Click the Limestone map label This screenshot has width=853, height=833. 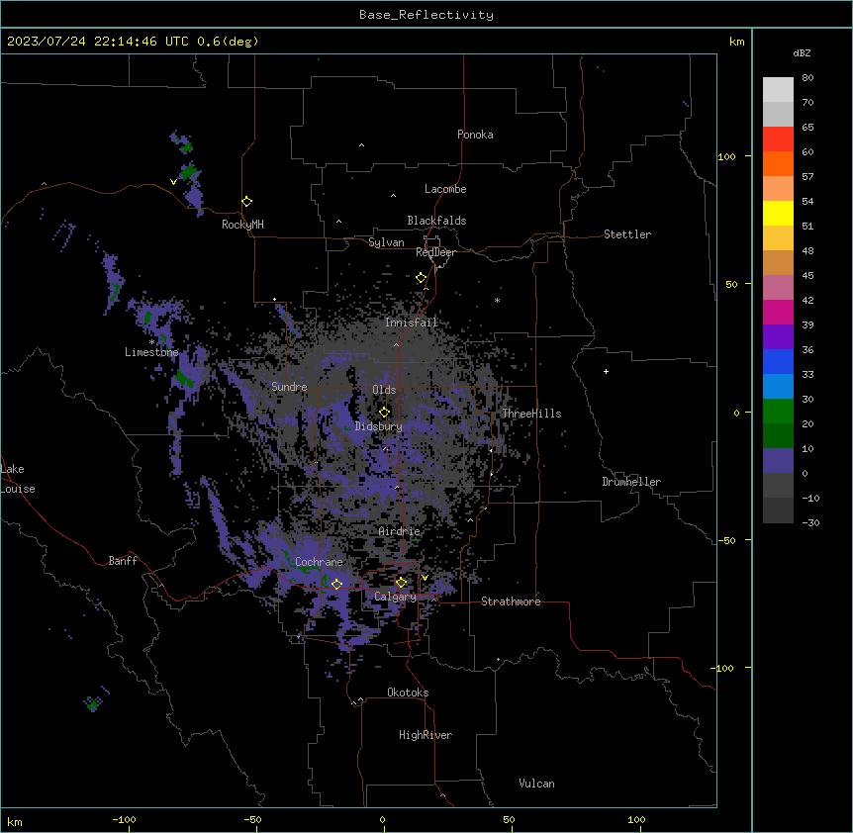click(151, 352)
